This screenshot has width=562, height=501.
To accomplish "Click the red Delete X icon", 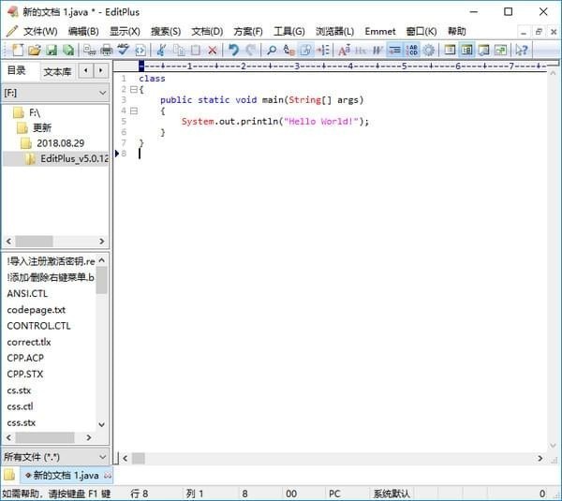I will pyautogui.click(x=213, y=50).
